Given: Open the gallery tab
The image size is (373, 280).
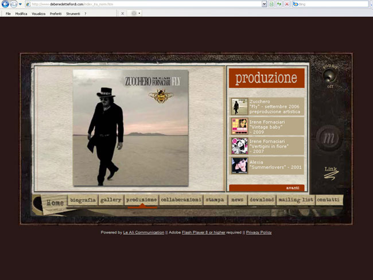Looking at the screenshot, I should 111,200.
